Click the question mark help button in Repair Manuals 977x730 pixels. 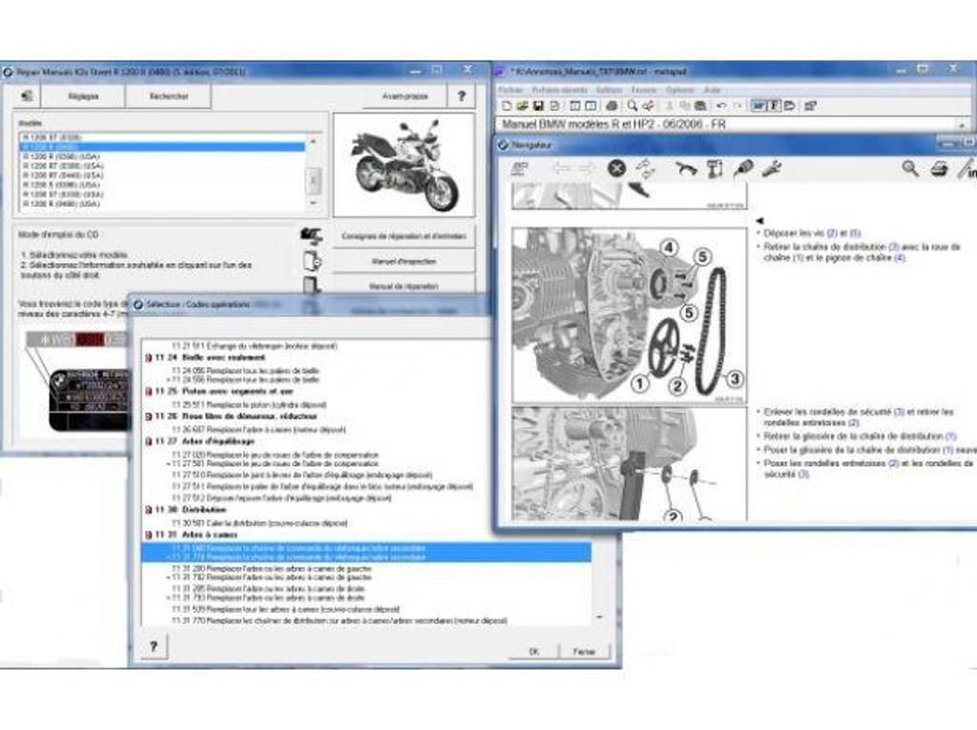(461, 96)
